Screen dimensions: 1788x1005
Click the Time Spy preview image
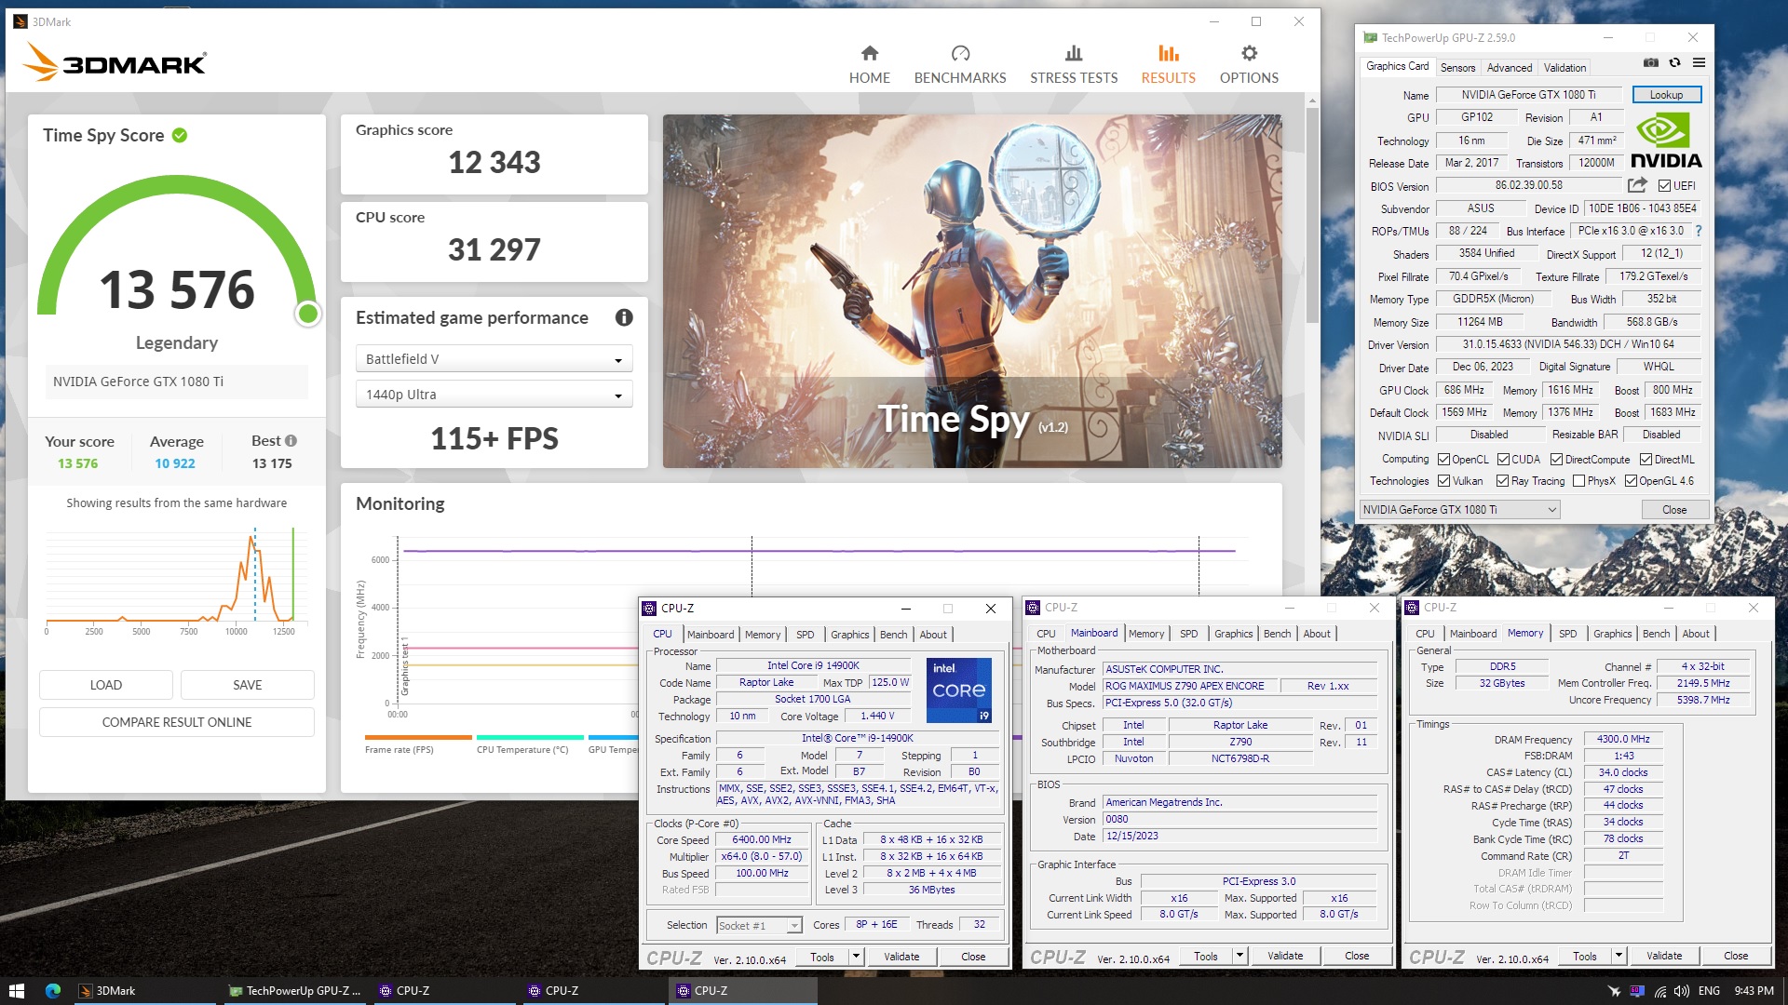(972, 291)
